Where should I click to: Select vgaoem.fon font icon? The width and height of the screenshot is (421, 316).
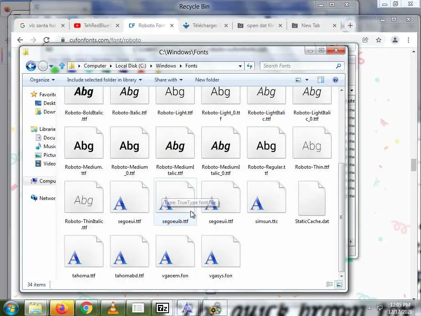pyautogui.click(x=175, y=251)
